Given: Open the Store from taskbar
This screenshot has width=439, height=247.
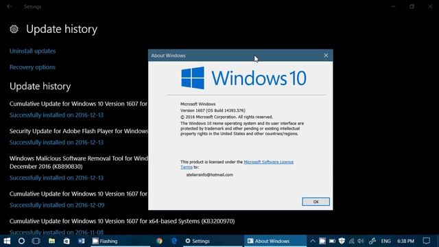Looking at the screenshot, I should [x=67, y=241].
